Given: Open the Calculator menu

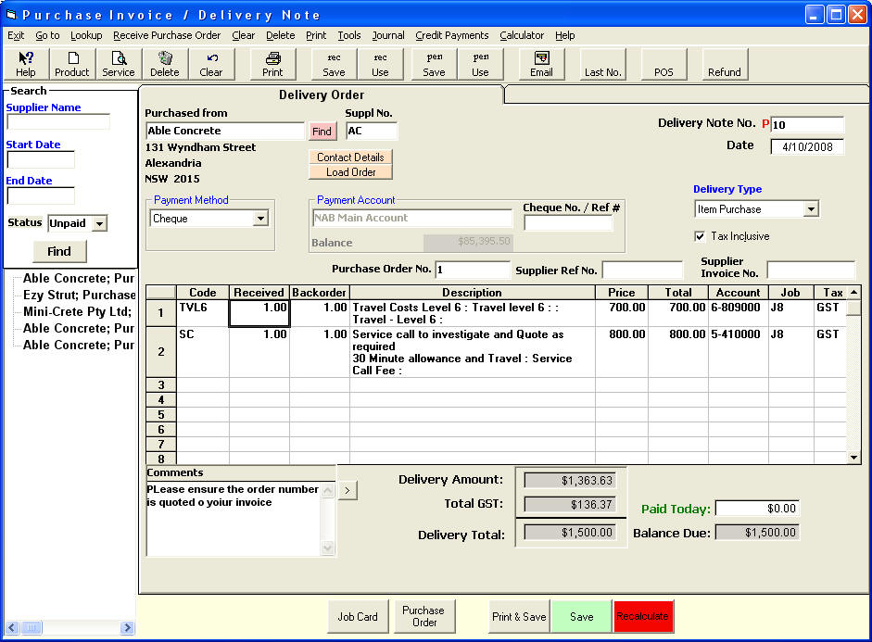Looking at the screenshot, I should (522, 35).
